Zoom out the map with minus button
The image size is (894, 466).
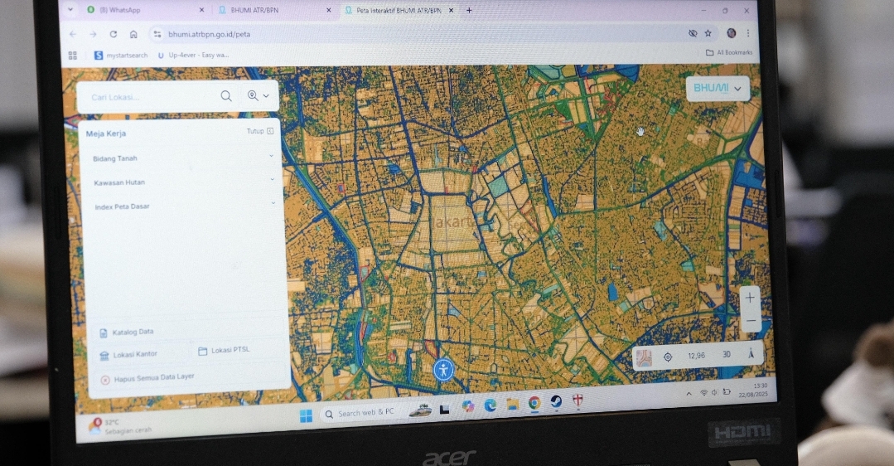point(751,320)
